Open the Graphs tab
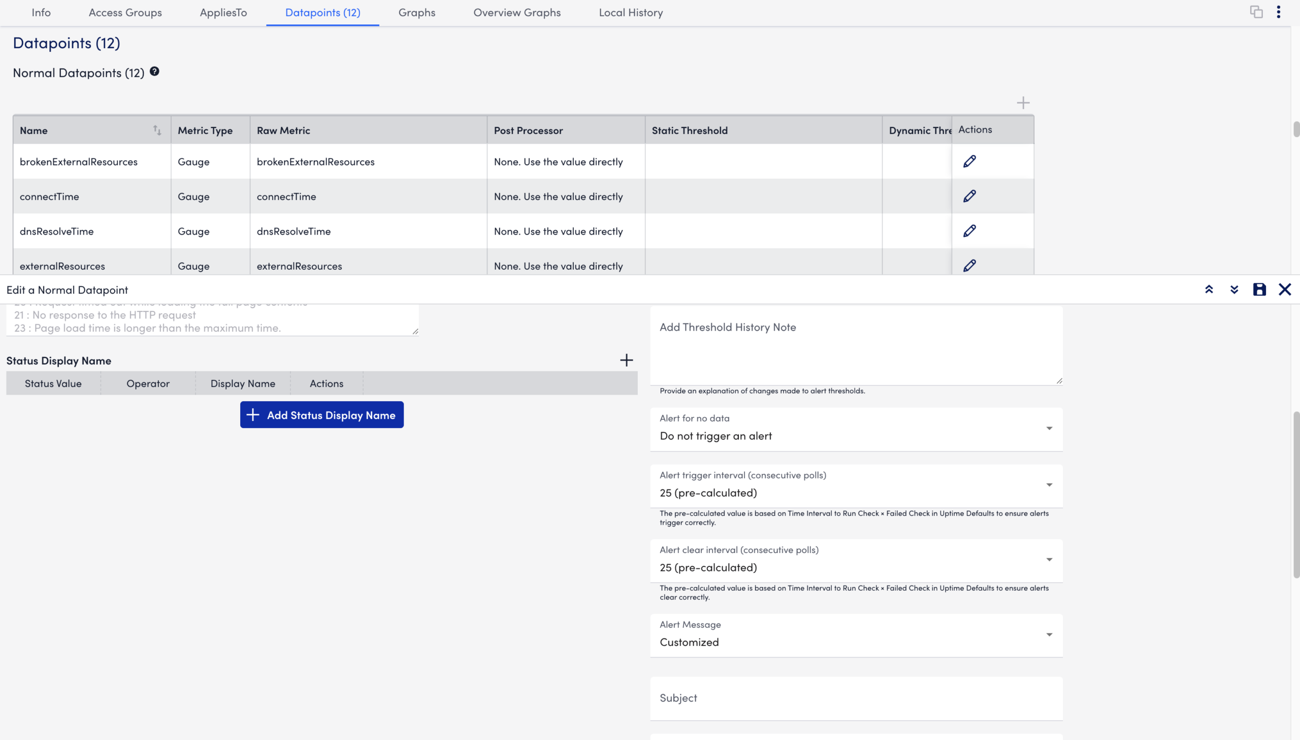Image resolution: width=1300 pixels, height=740 pixels. click(416, 12)
